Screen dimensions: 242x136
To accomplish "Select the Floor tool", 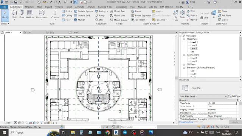I will point(67,20).
